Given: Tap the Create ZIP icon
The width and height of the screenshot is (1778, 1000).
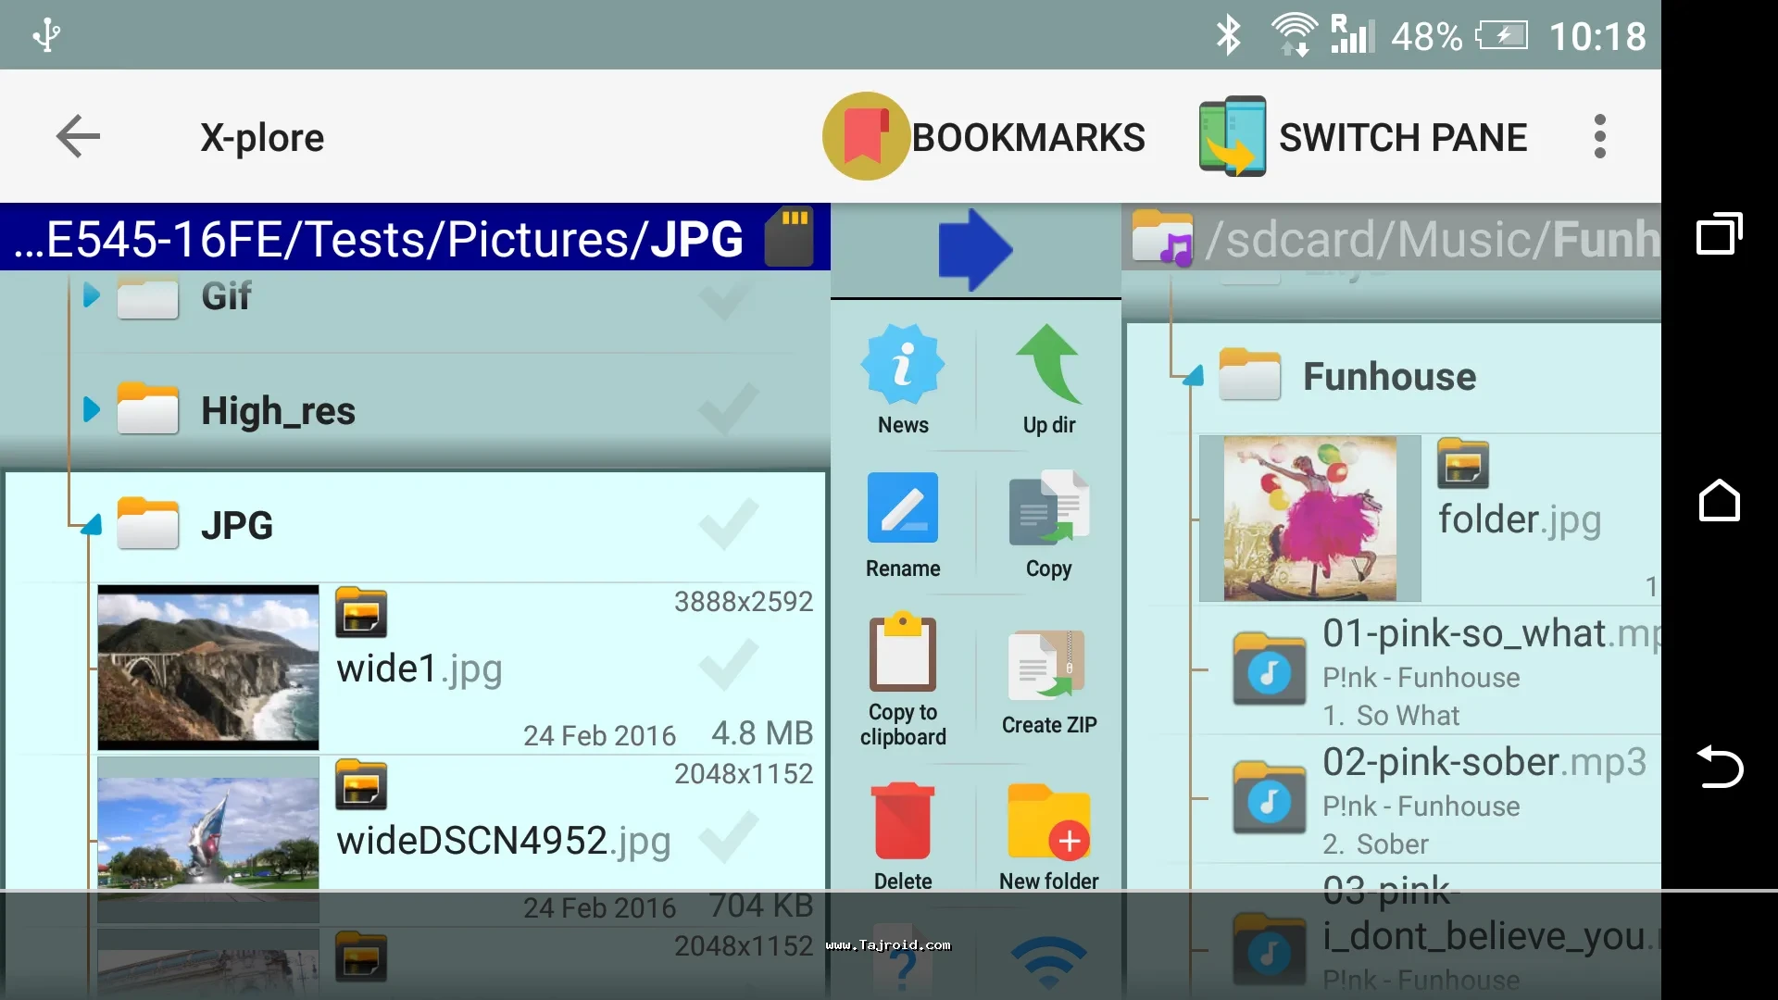Looking at the screenshot, I should tap(1048, 665).
